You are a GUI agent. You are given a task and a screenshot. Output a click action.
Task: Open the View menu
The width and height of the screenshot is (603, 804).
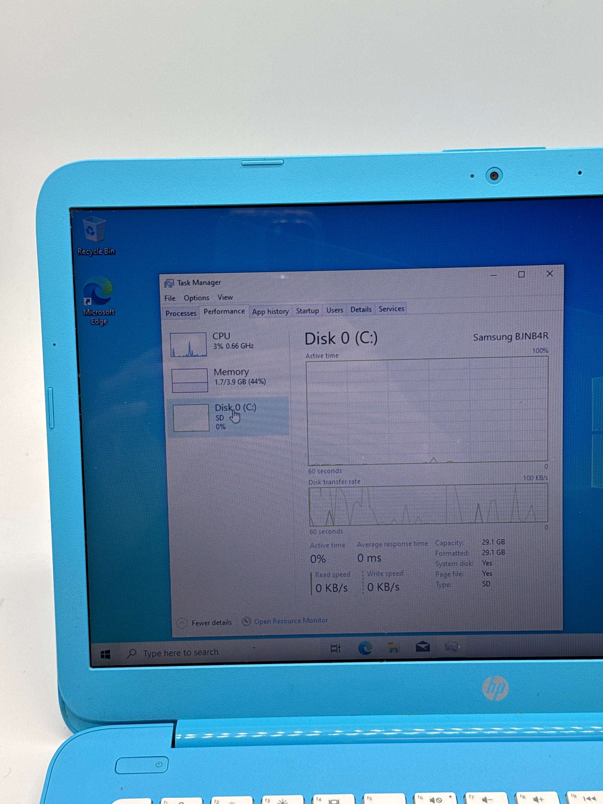pyautogui.click(x=225, y=297)
